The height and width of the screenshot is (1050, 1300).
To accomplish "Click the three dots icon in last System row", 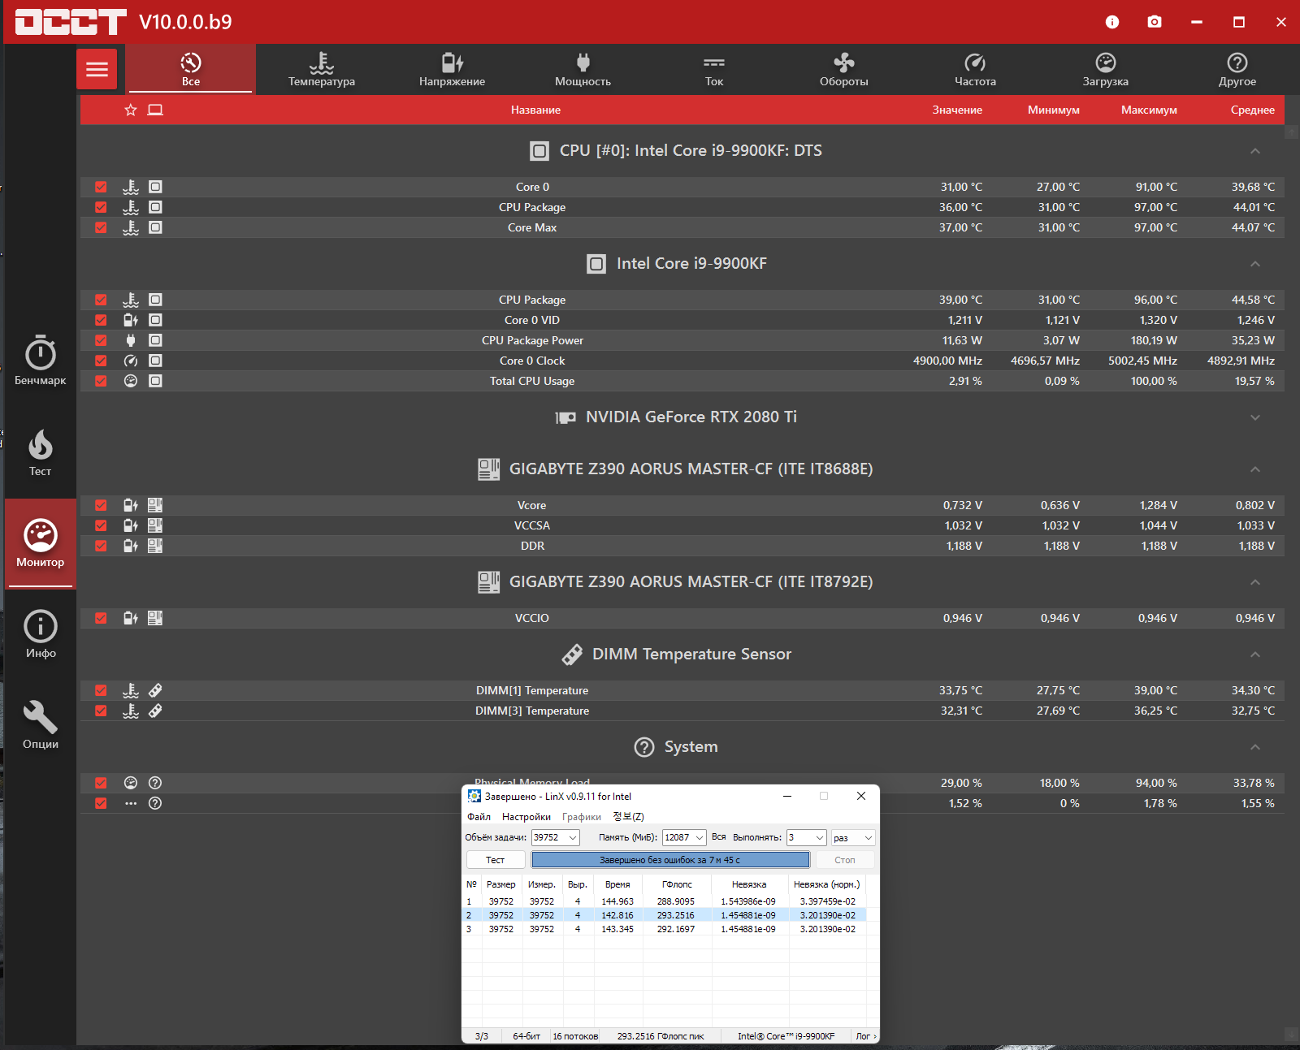I will click(x=131, y=803).
